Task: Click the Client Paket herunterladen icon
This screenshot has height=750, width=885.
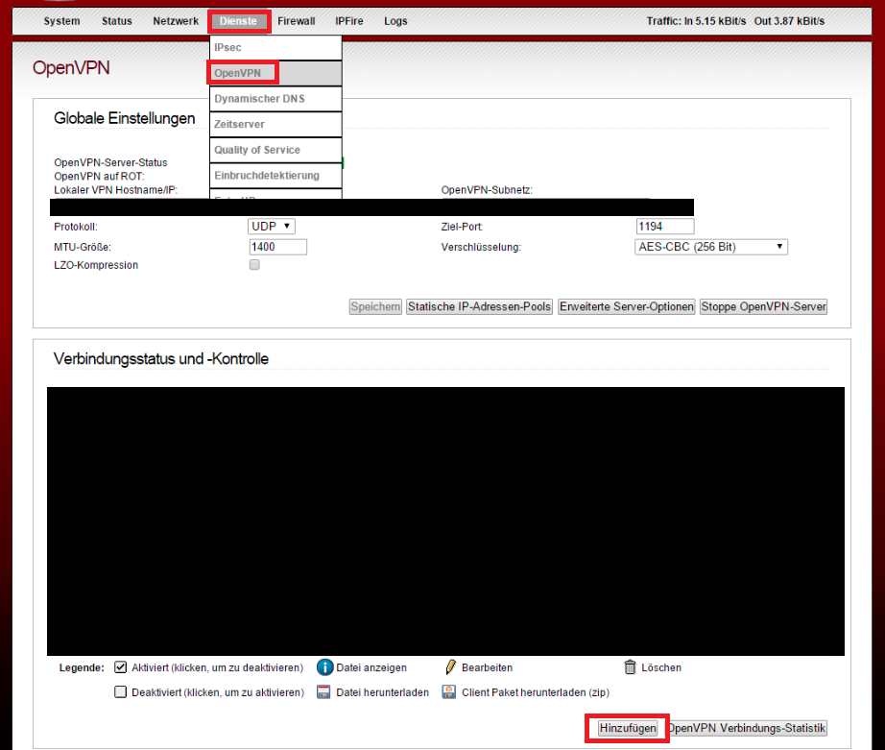Action: [x=448, y=692]
